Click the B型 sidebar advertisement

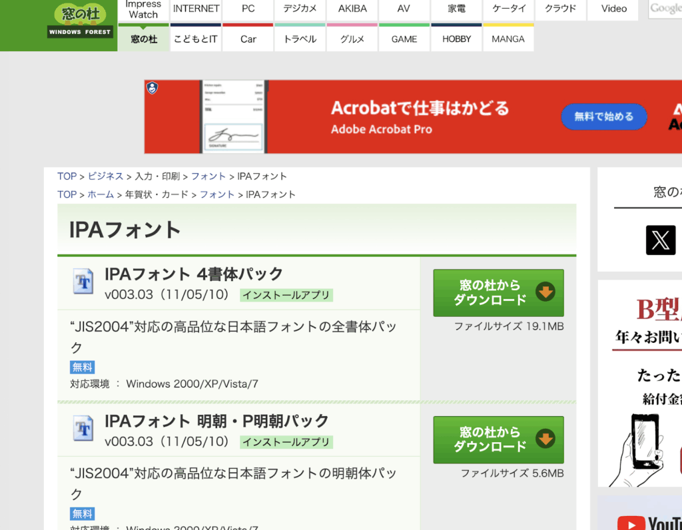tap(640, 384)
